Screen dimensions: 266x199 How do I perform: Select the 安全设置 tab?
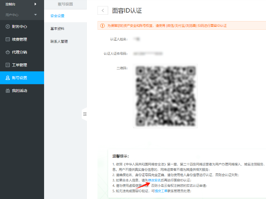tap(57, 16)
